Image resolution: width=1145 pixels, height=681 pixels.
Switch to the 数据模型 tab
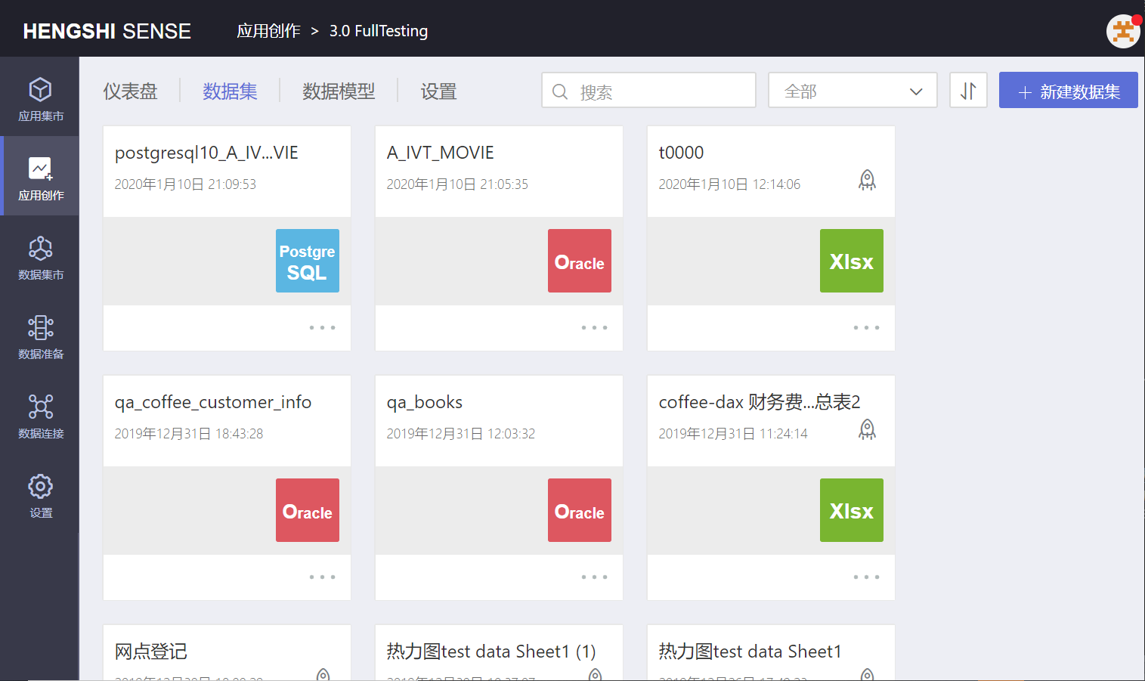point(339,91)
